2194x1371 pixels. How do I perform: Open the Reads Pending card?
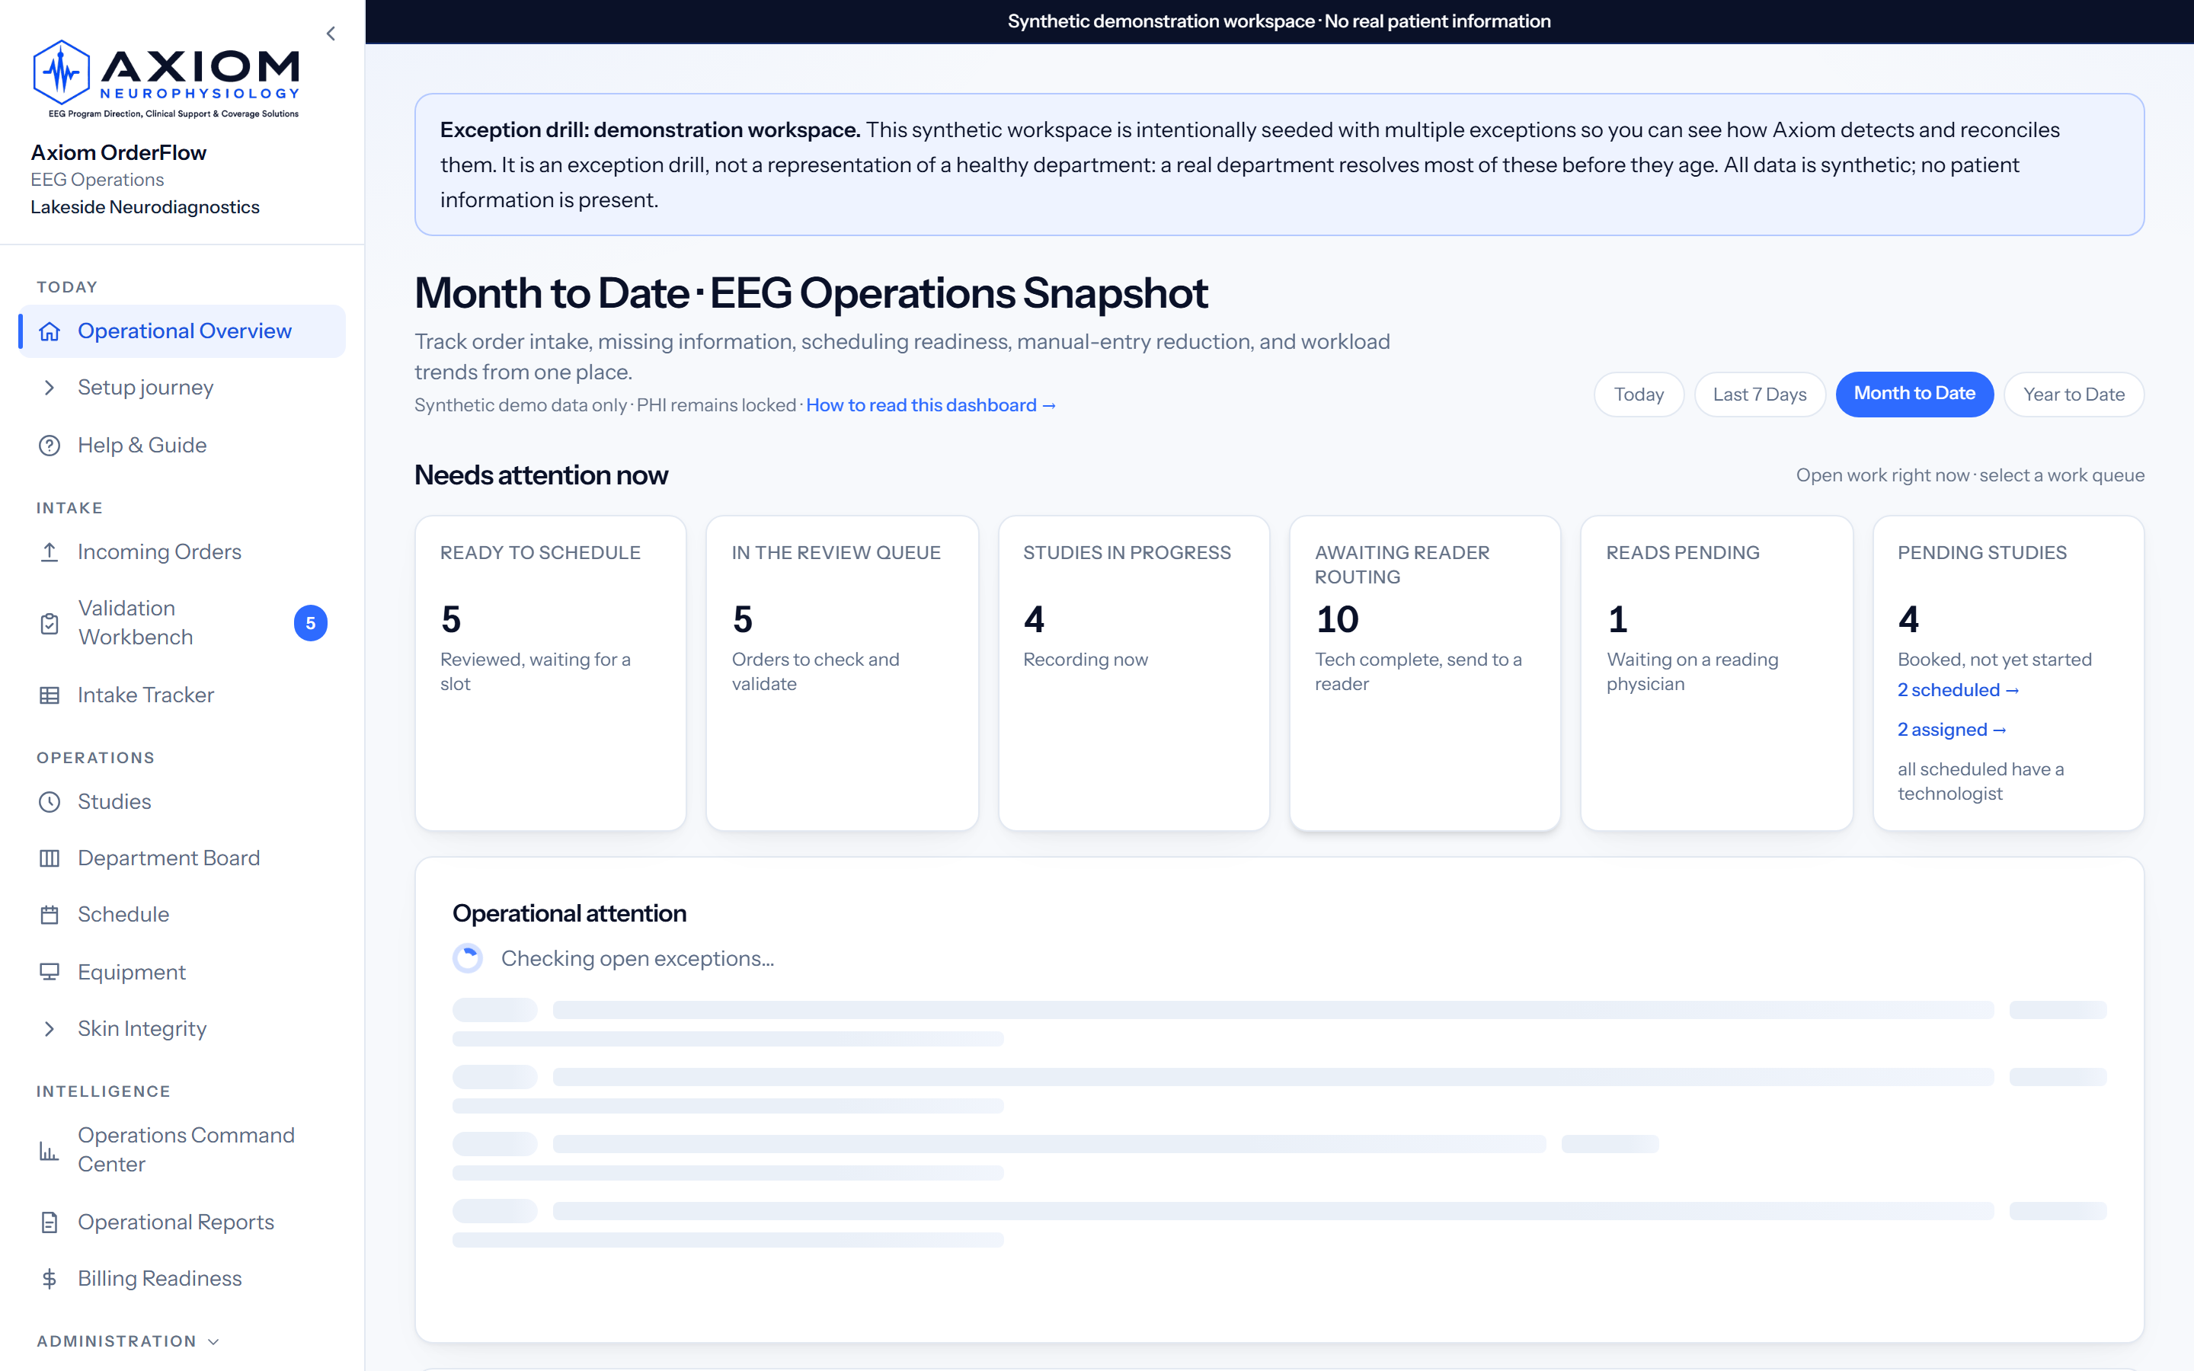1716,673
